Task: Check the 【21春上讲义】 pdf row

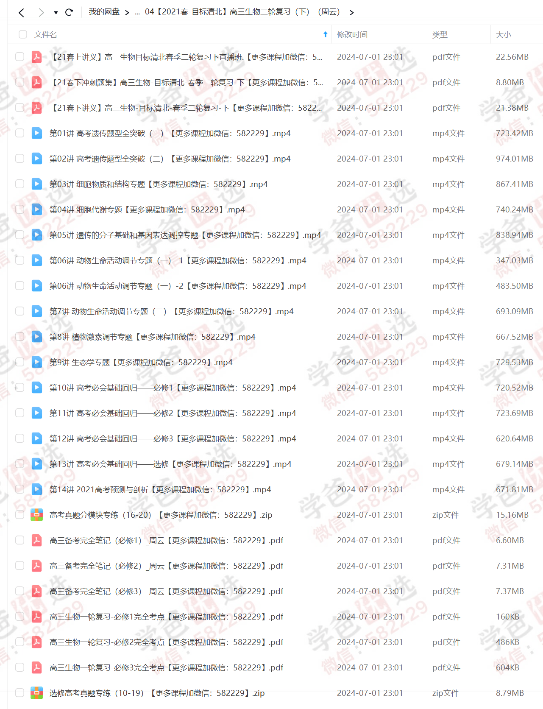Action: point(19,57)
